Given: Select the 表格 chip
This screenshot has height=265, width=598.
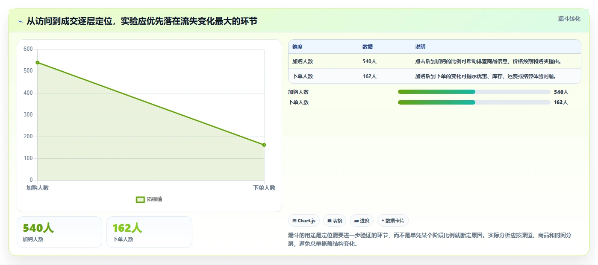Looking at the screenshot, I should tap(335, 221).
